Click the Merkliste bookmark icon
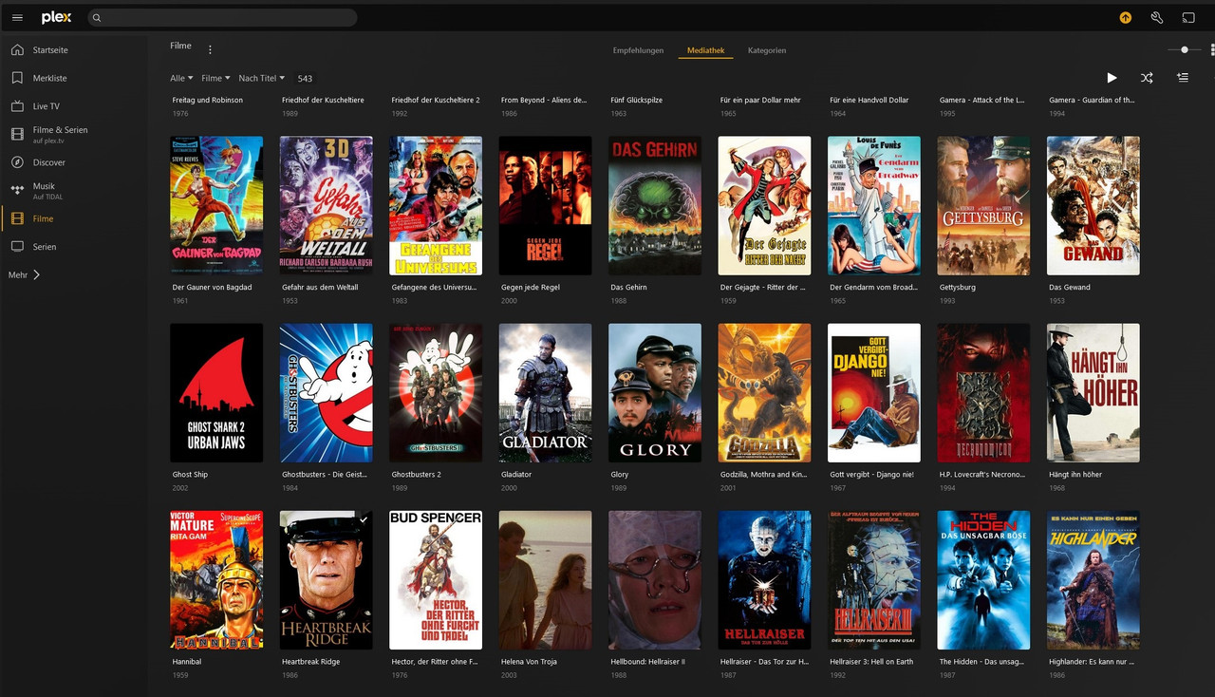 (x=17, y=78)
